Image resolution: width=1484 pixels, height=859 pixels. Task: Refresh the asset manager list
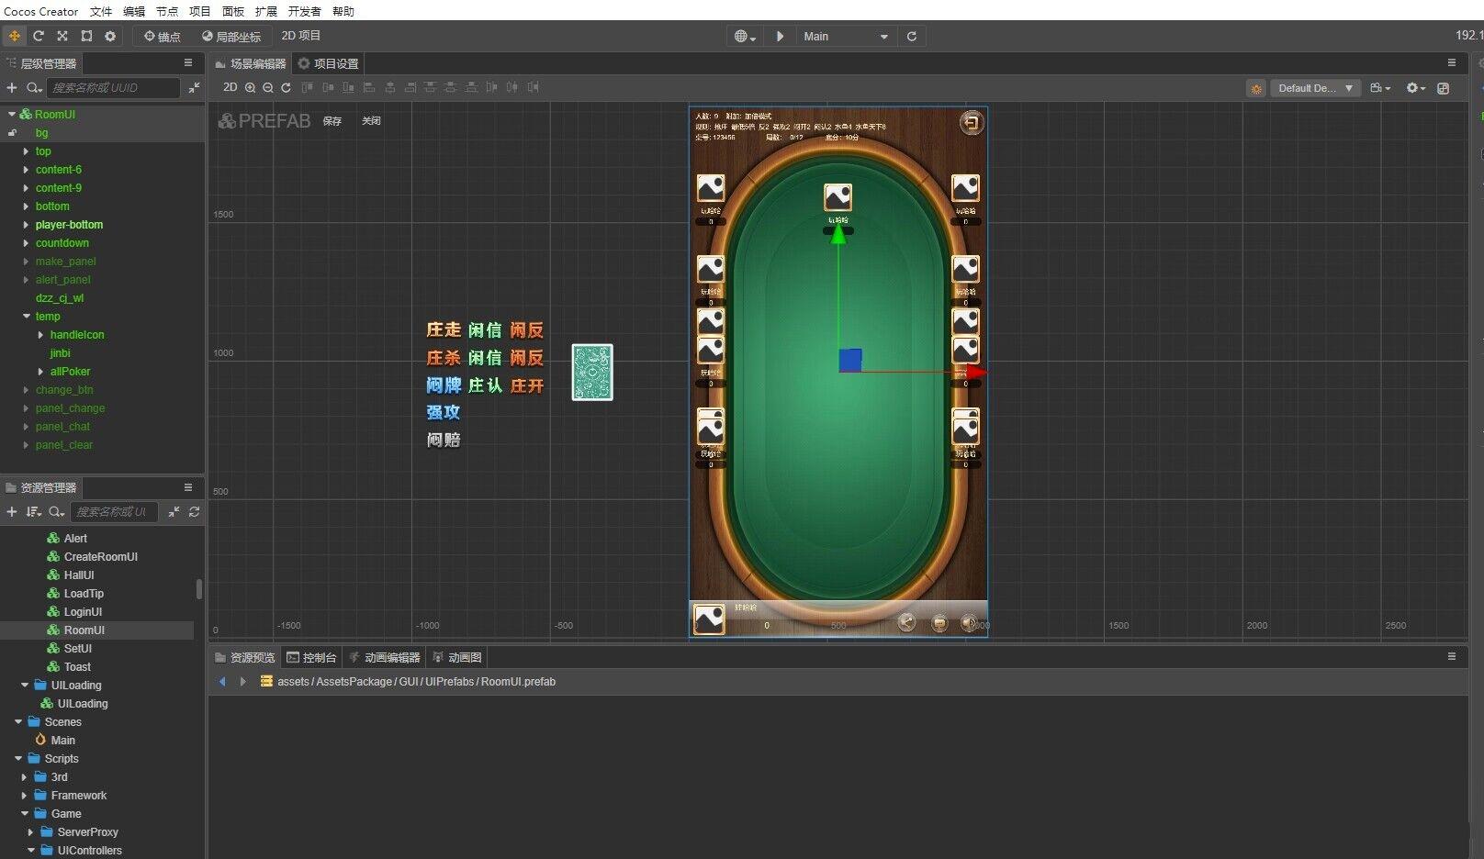coord(194,511)
